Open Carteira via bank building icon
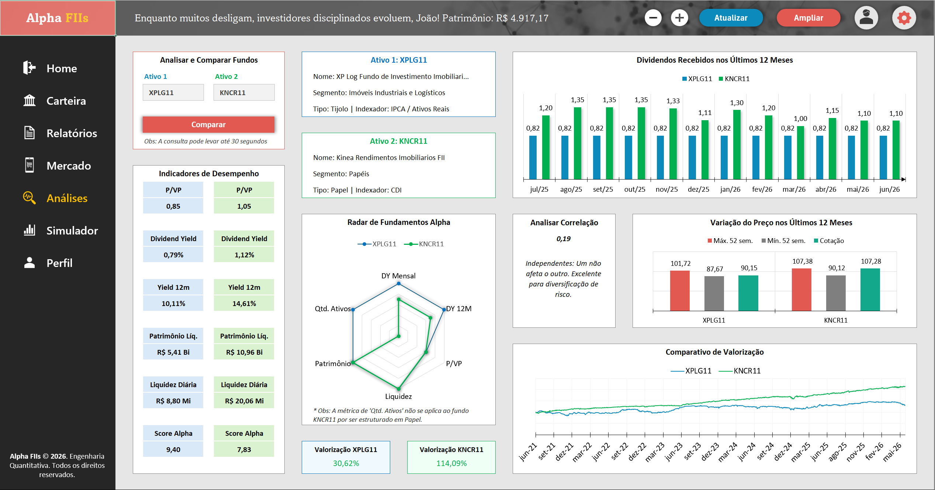935x490 pixels. (x=30, y=100)
